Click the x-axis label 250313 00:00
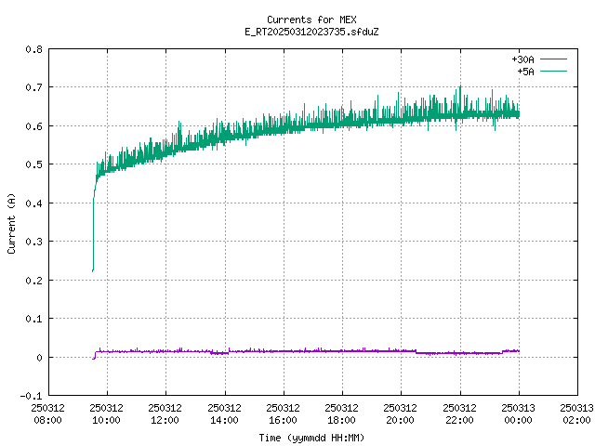Image resolution: width=595 pixels, height=446 pixels. pos(519,414)
